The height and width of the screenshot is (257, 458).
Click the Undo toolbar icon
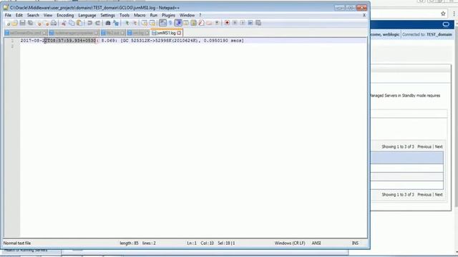[x=89, y=23]
